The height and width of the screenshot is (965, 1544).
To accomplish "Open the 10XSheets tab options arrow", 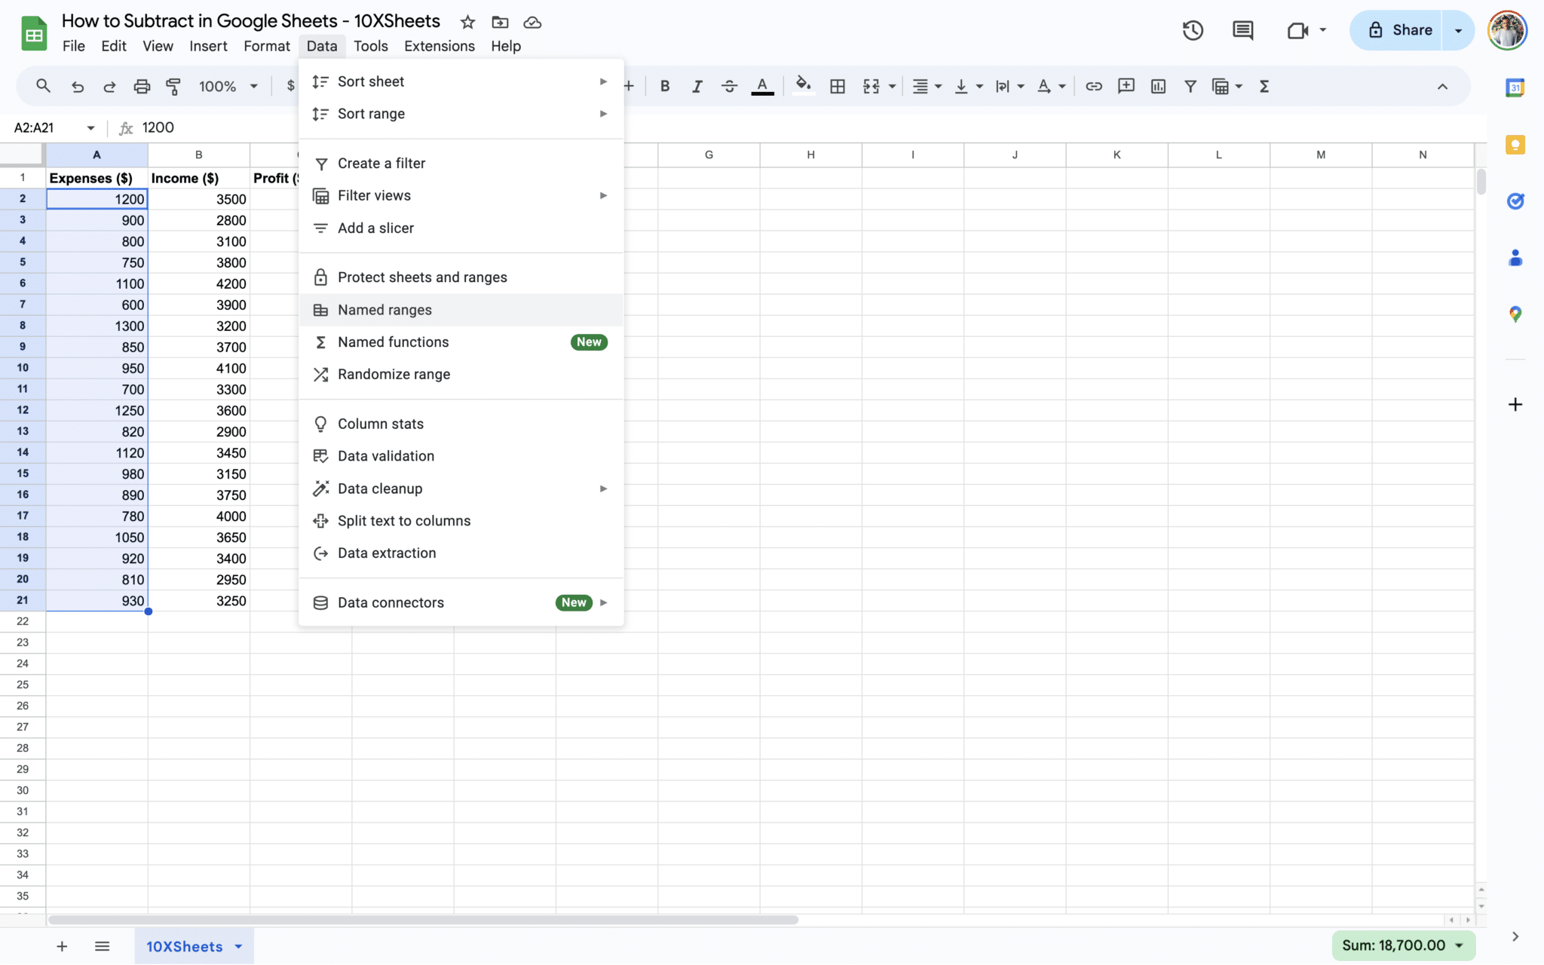I will coord(238,946).
